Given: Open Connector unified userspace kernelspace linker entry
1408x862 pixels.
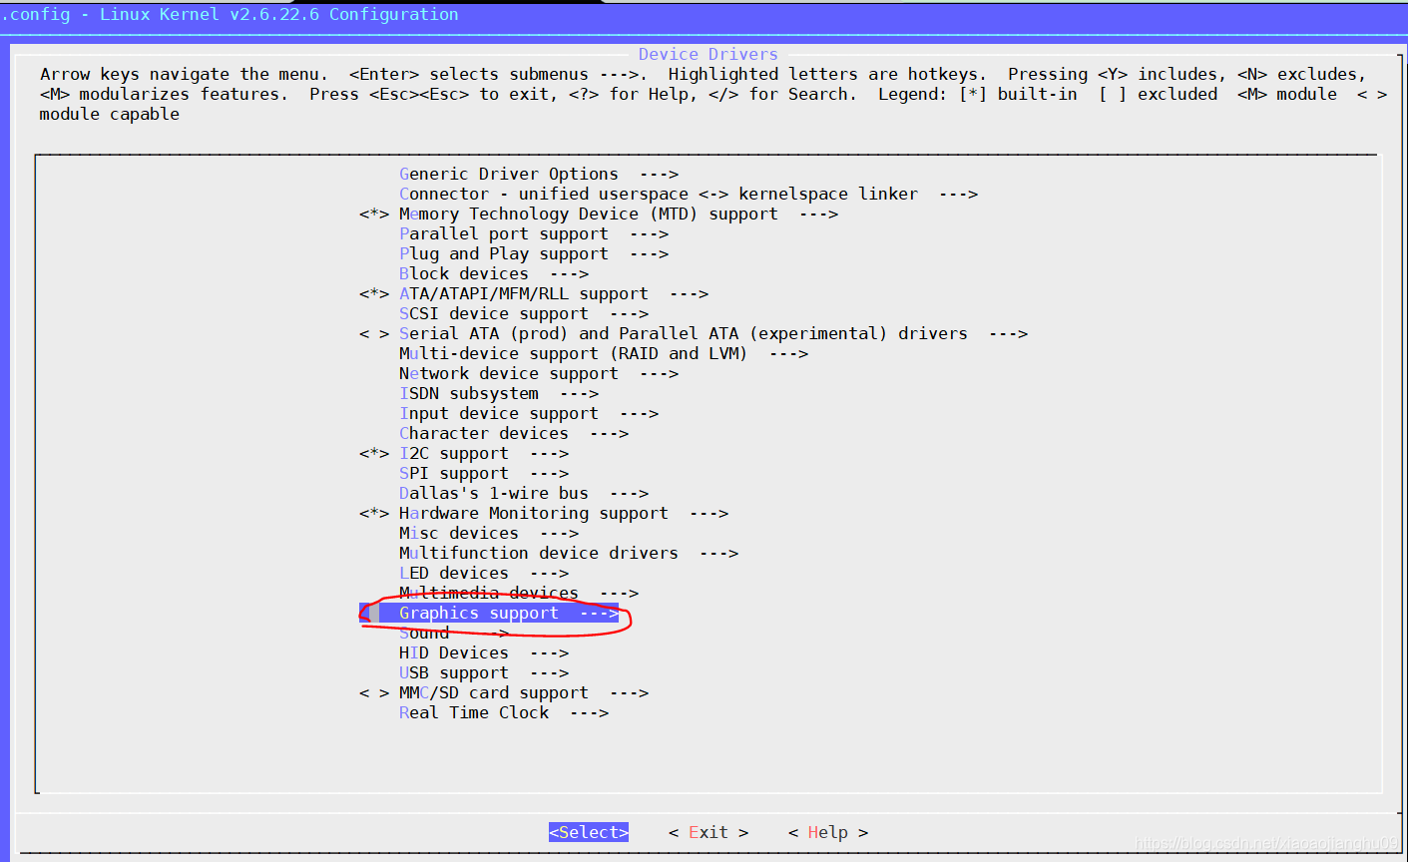Looking at the screenshot, I should coord(689,194).
